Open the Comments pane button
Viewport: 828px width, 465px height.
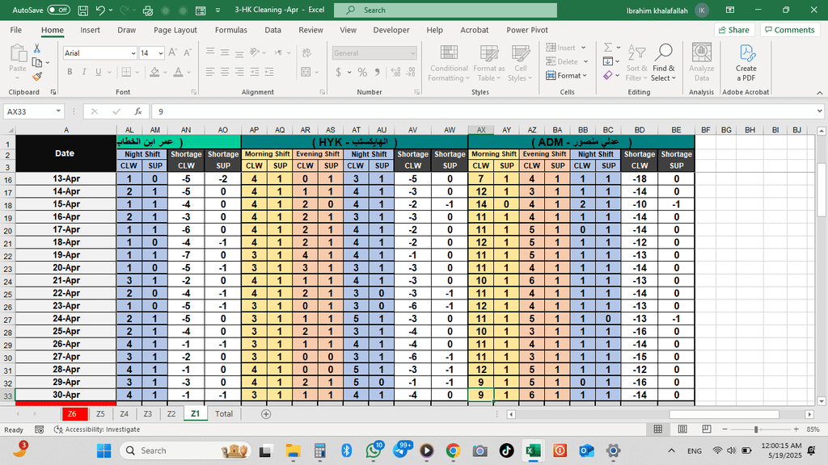tap(788, 30)
